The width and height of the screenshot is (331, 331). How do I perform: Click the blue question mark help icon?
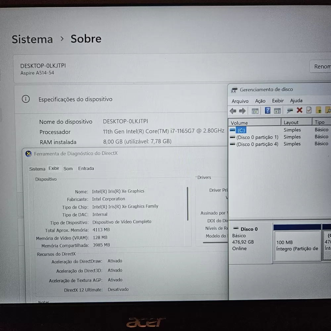(x=268, y=111)
